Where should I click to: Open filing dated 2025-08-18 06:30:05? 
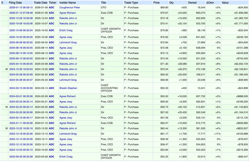point(21,48)
